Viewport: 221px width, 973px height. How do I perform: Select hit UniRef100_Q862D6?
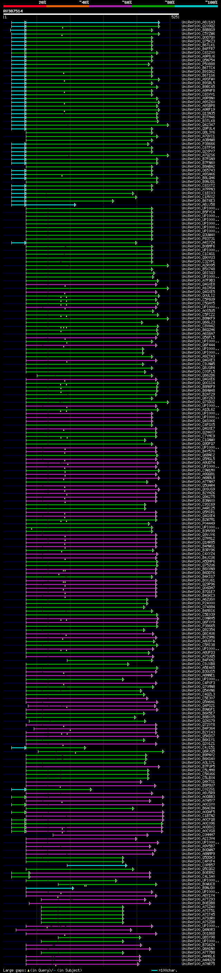point(198,375)
